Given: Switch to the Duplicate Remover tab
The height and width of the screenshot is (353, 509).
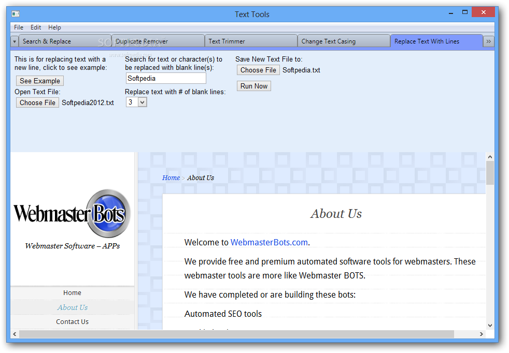Looking at the screenshot, I should coord(158,41).
